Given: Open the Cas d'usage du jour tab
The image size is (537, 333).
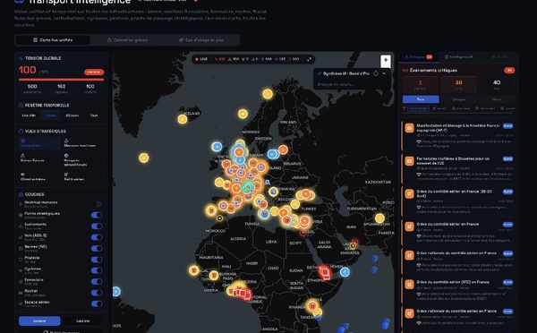Looking at the screenshot, I should (x=201, y=40).
